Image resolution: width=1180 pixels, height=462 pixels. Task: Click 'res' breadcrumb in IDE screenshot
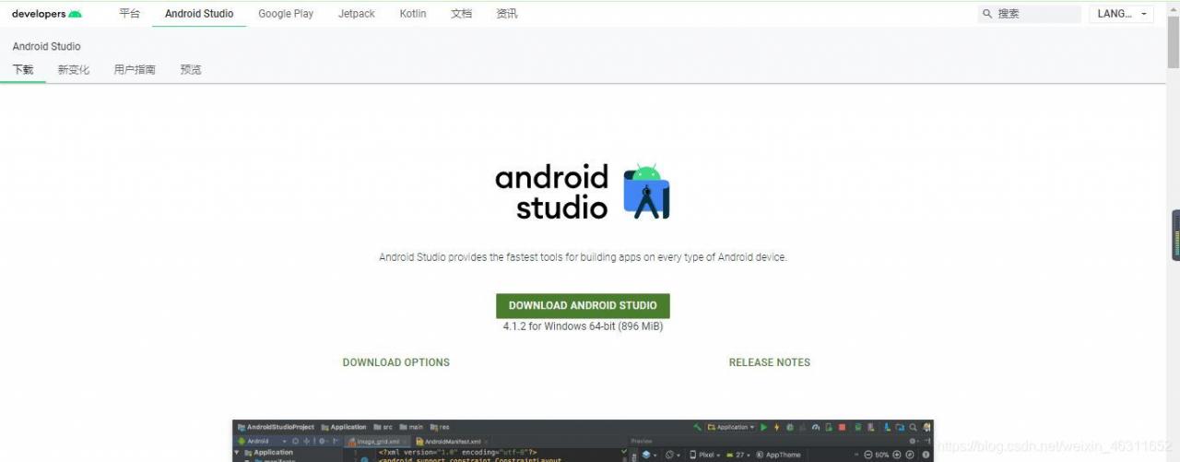440,427
